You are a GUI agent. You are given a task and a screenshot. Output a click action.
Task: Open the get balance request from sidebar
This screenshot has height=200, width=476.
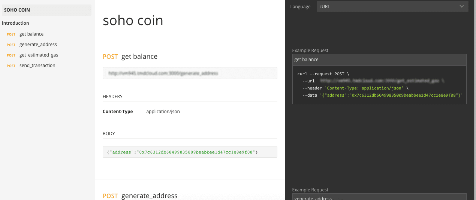(x=31, y=34)
